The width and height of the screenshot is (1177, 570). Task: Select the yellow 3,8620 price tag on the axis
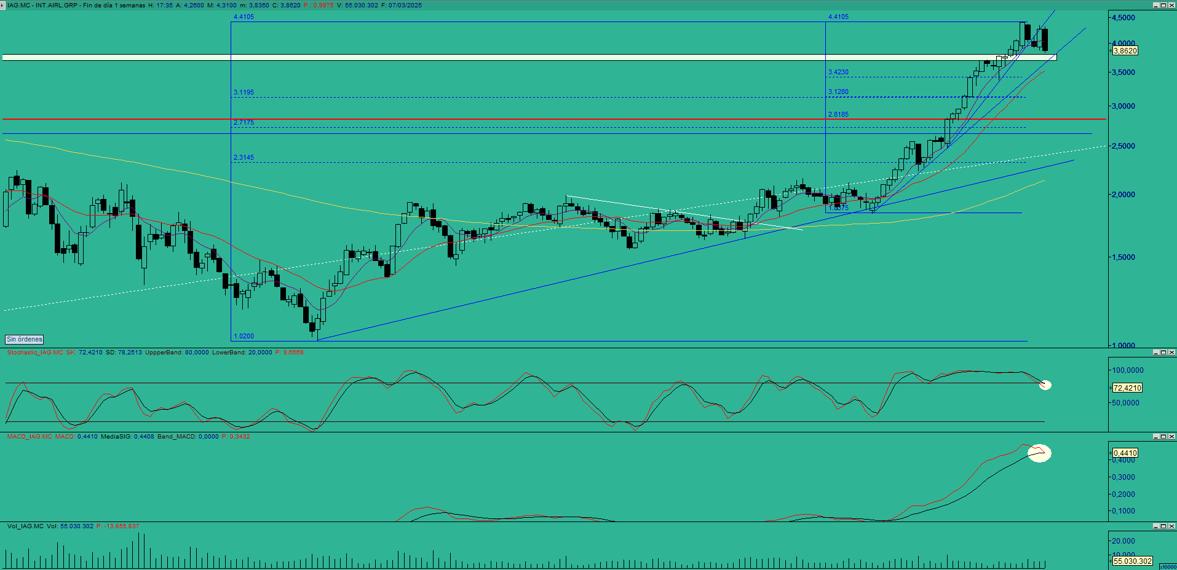click(1125, 51)
